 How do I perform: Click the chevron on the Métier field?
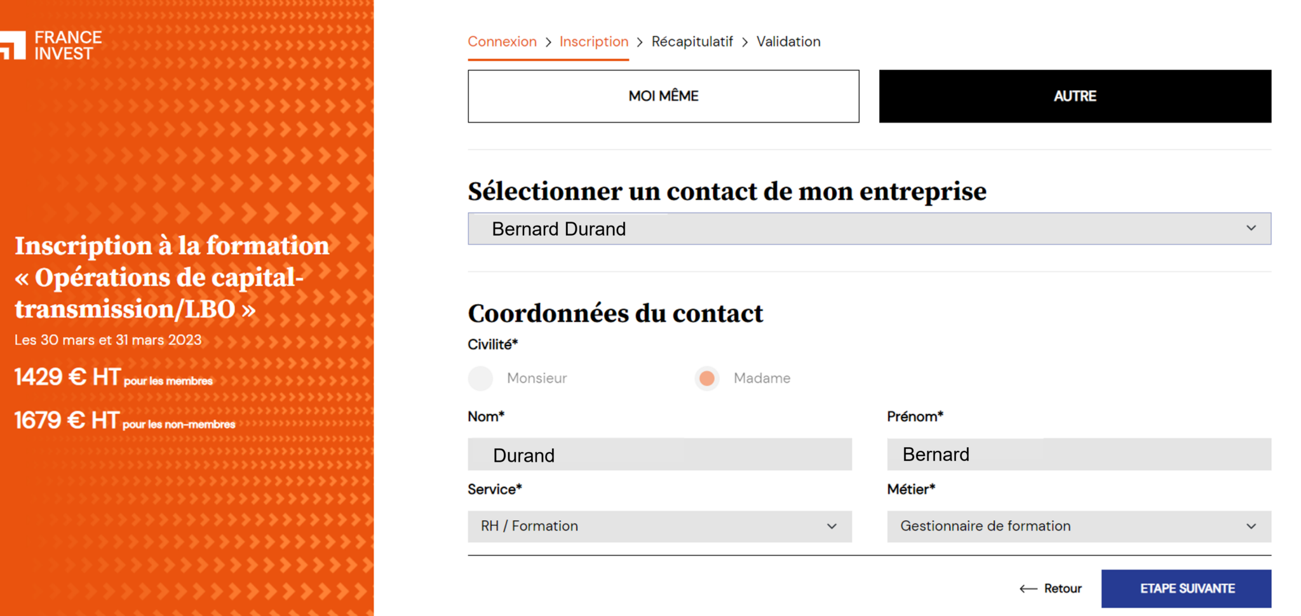tap(1251, 526)
